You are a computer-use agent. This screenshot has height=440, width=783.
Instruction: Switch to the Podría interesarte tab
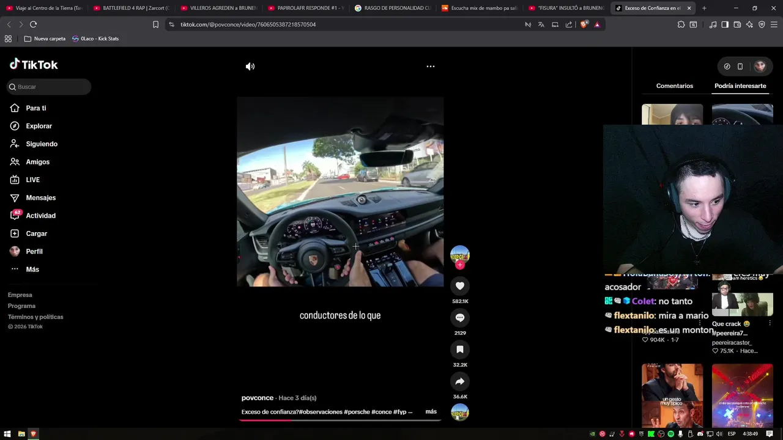740,86
